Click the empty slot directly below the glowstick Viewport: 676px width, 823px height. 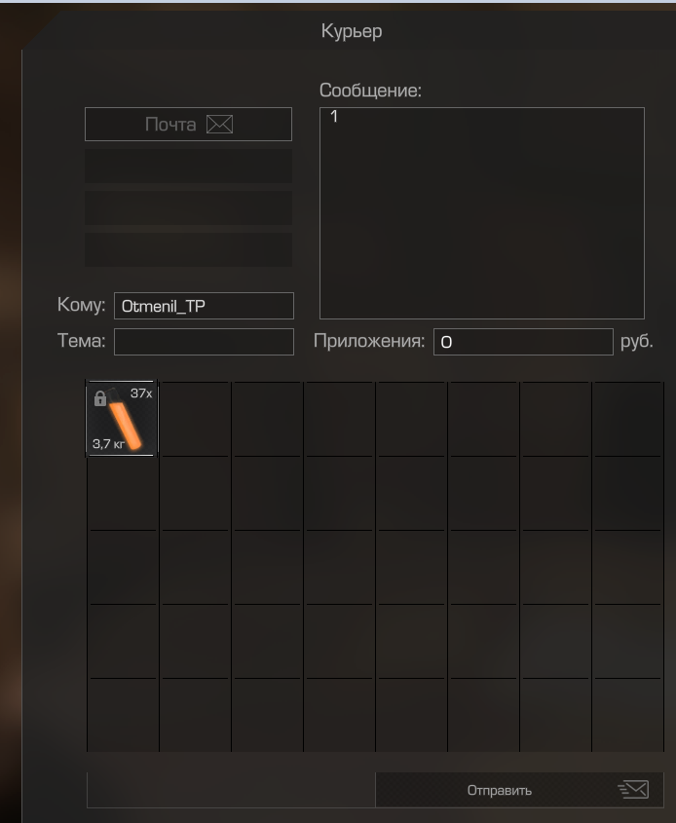tap(123, 494)
